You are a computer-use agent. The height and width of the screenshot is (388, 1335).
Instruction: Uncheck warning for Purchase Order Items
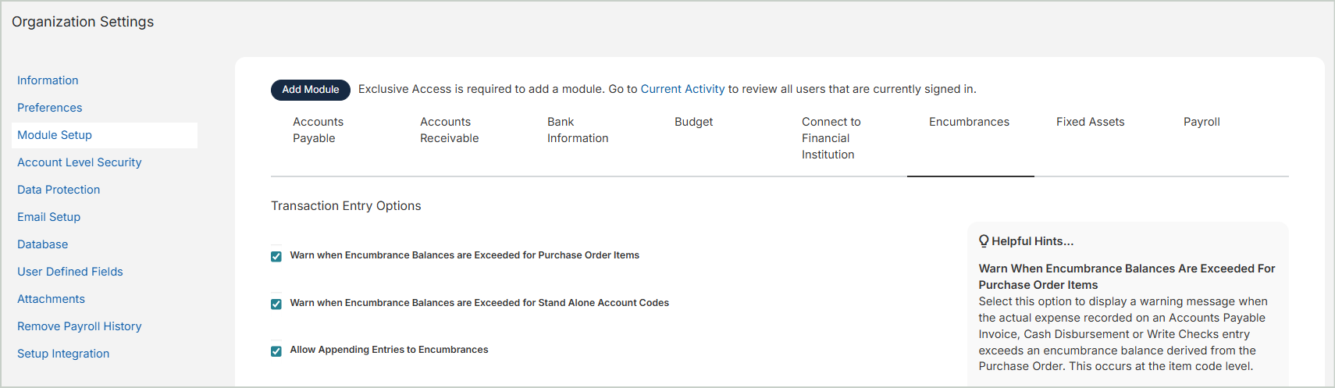[276, 257]
